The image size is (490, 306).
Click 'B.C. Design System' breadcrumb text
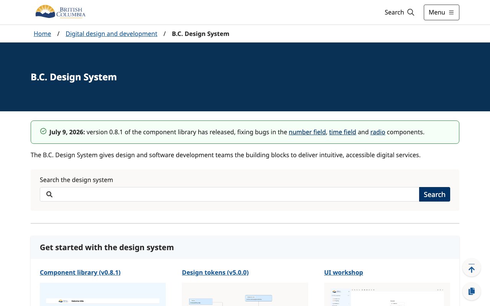(201, 34)
